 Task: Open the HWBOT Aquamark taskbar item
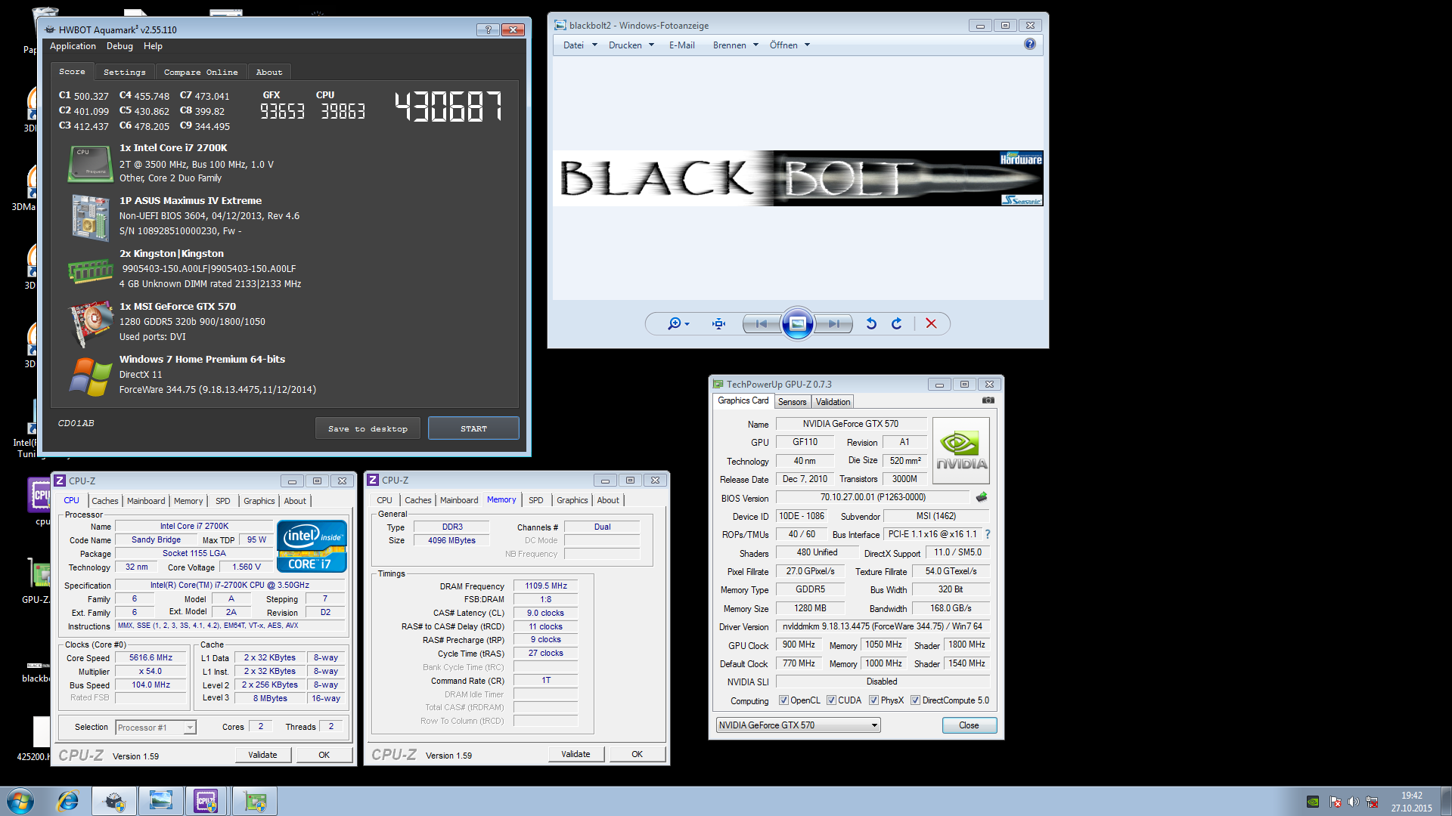click(114, 801)
